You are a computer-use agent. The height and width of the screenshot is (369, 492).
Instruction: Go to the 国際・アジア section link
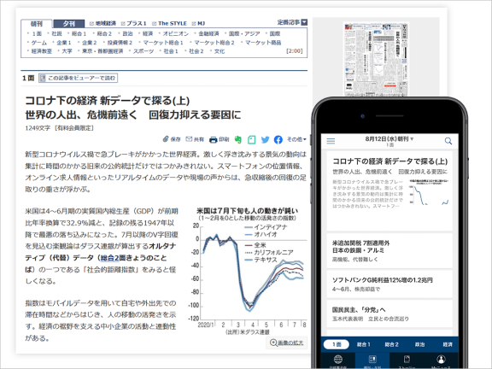click(x=244, y=33)
